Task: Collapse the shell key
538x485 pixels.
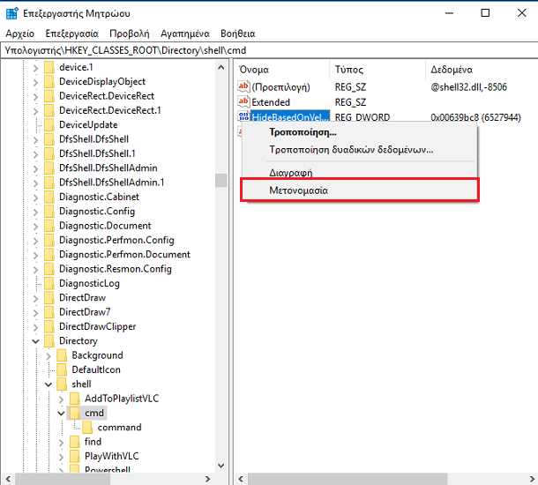Action: pyautogui.click(x=49, y=384)
